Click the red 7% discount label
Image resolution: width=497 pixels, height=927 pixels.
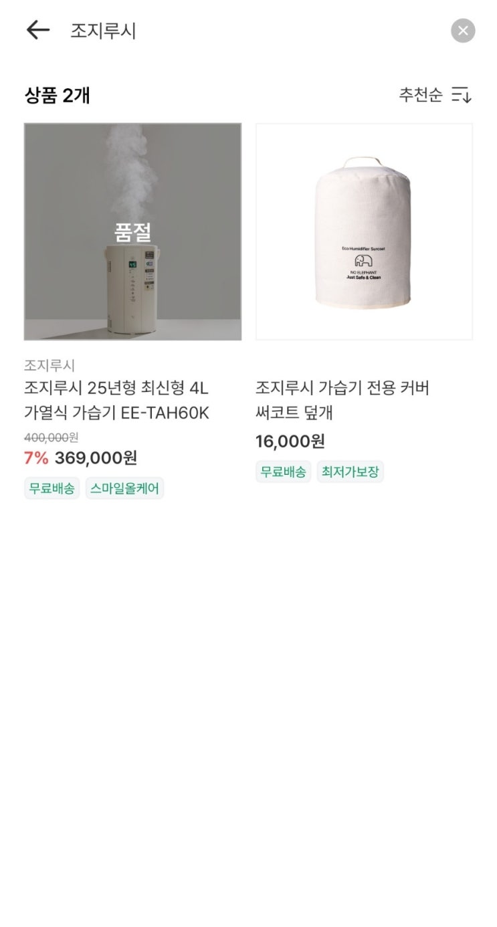pos(36,458)
